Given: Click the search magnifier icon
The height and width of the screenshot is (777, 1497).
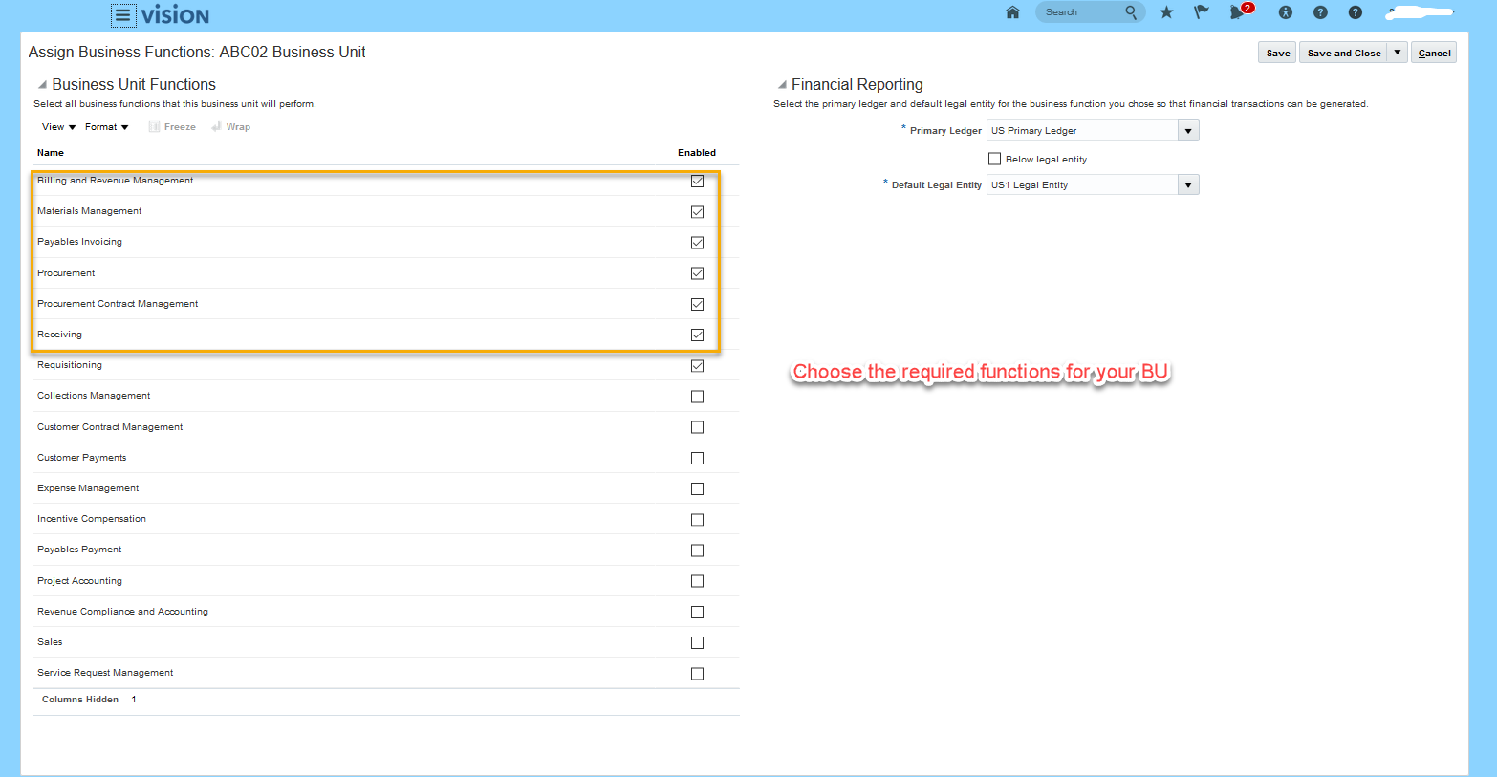Looking at the screenshot, I should point(1131,12).
